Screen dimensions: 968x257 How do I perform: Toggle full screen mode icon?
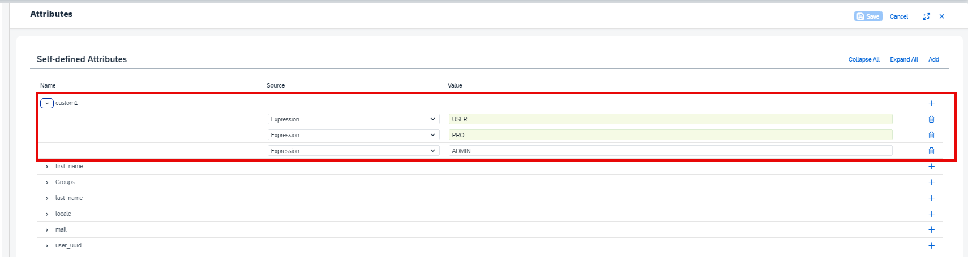(x=926, y=16)
